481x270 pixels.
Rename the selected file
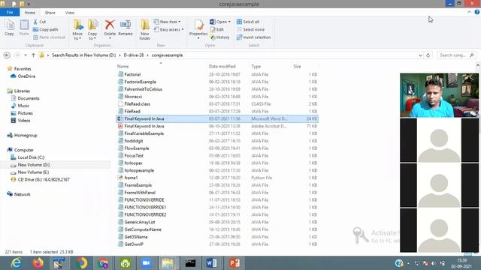coord(126,28)
